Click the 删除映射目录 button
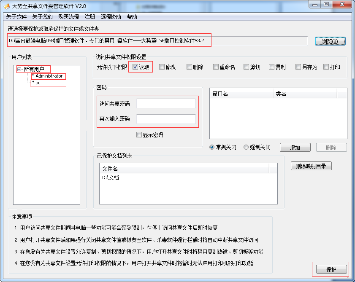 311,166
